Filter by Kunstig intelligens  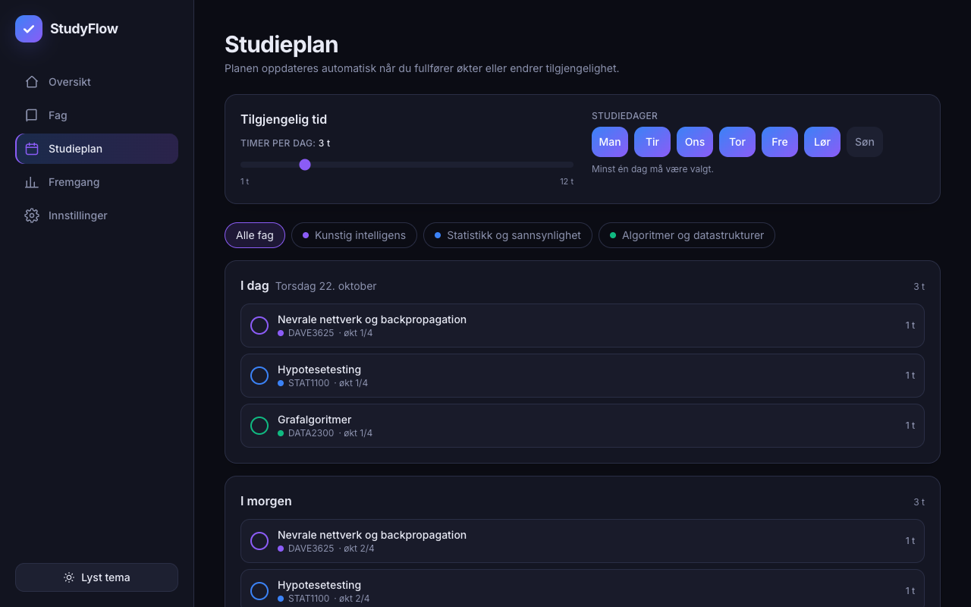click(354, 235)
